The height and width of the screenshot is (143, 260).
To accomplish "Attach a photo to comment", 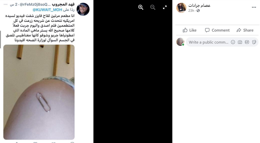I will pyautogui.click(x=240, y=42).
